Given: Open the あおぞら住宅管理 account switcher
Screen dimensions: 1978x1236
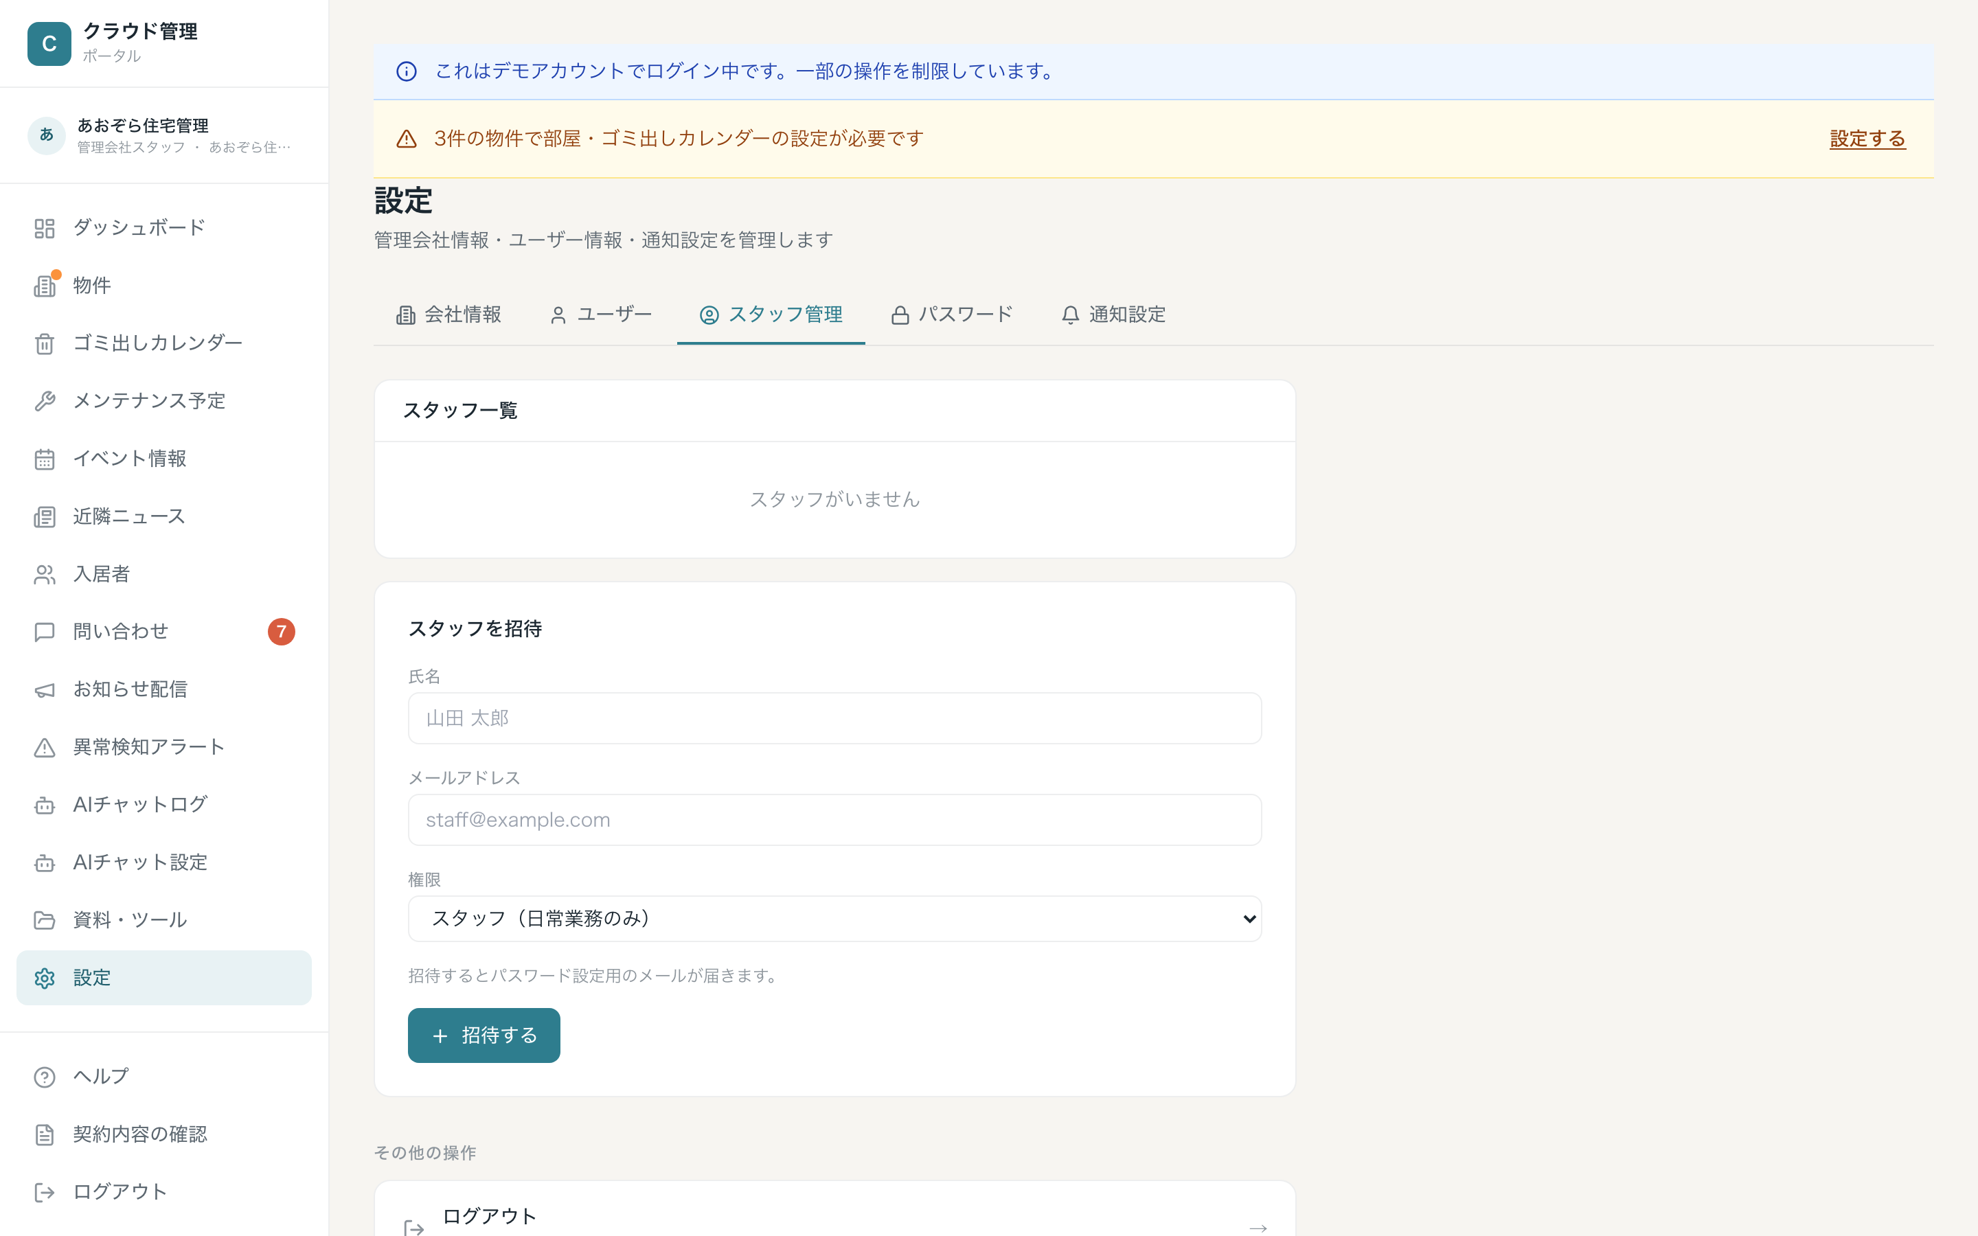Looking at the screenshot, I should (163, 136).
